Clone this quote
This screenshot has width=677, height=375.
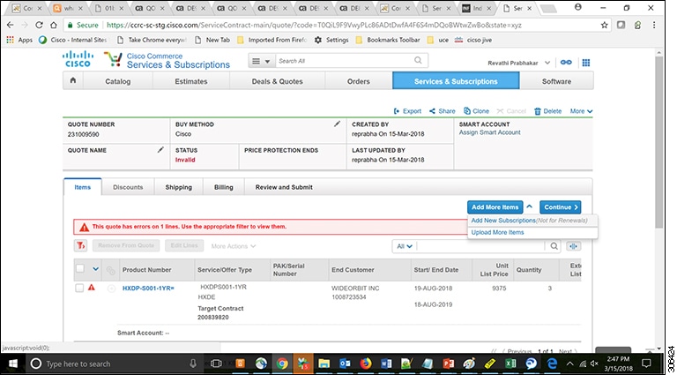pos(476,111)
